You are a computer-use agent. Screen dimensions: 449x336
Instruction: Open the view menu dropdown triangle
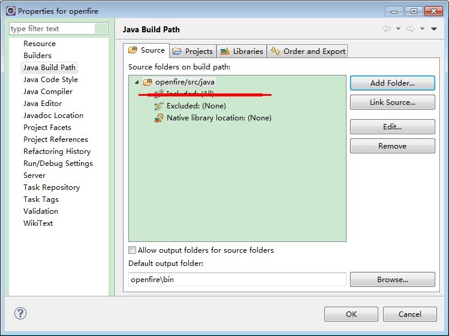pos(434,29)
